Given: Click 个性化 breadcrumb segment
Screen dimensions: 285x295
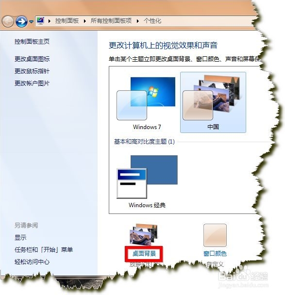Looking at the screenshot, I should [x=152, y=21].
